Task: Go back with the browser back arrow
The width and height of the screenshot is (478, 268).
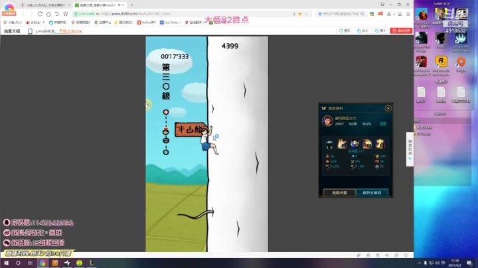Action: (x=23, y=14)
